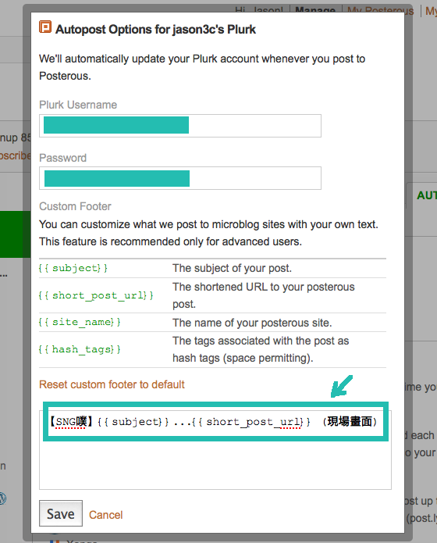Click the {{subject}} template variable

pyautogui.click(x=73, y=268)
